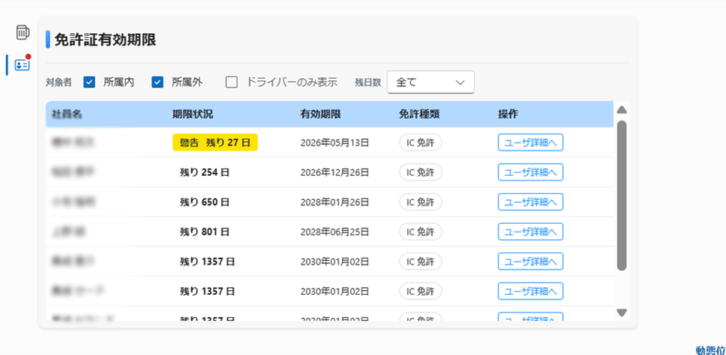Screen dimensions: 726x355
Task: Click the 社員名 column header
Action: [66, 114]
